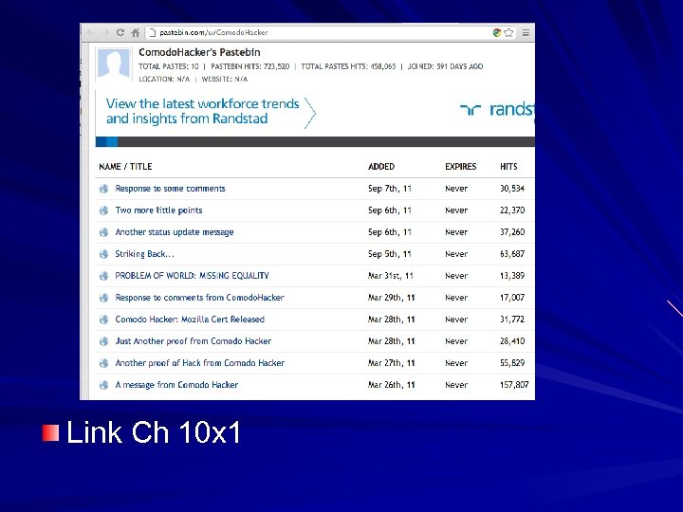Click the browser back arrow

pyautogui.click(x=91, y=32)
